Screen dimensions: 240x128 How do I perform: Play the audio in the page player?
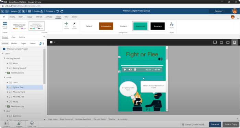pyautogui.click(x=125, y=70)
